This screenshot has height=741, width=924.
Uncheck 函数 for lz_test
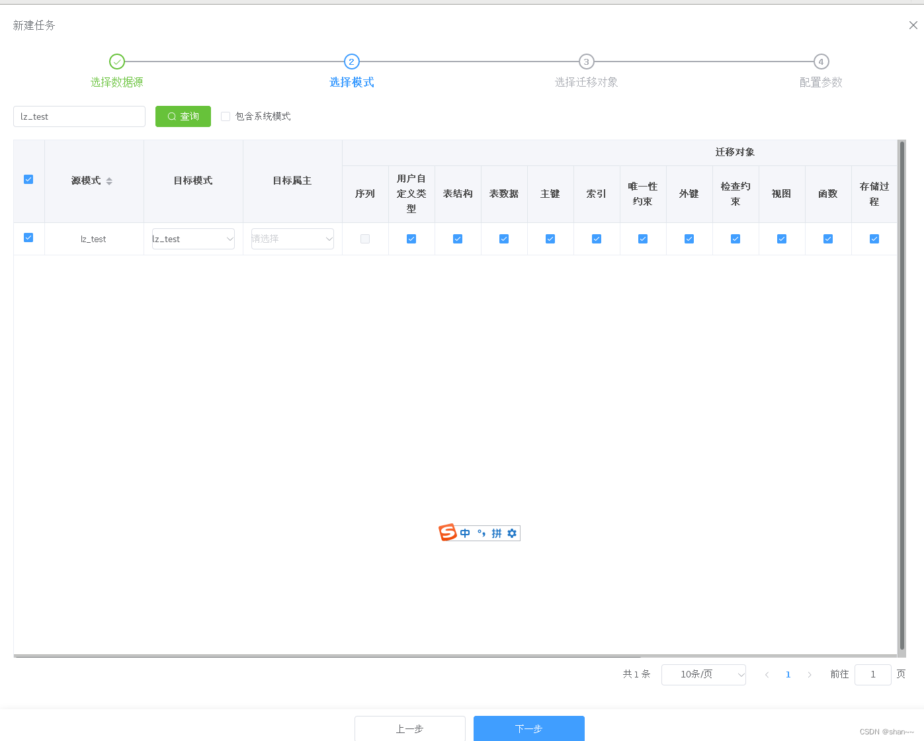tap(828, 239)
